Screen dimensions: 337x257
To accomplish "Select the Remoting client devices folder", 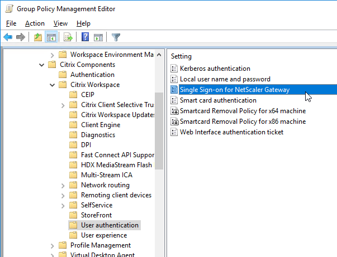I will coord(116,195).
